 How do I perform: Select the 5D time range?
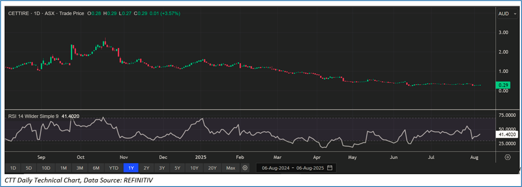29,168
